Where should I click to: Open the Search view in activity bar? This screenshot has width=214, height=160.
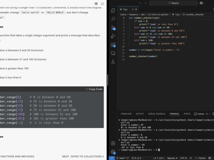[x=113, y=19]
